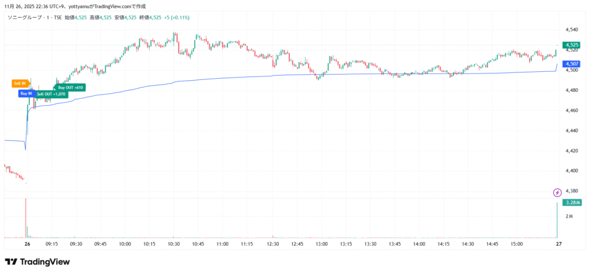The image size is (590, 274).
Task: Click the 4,540 price axis label
Action: click(x=572, y=29)
